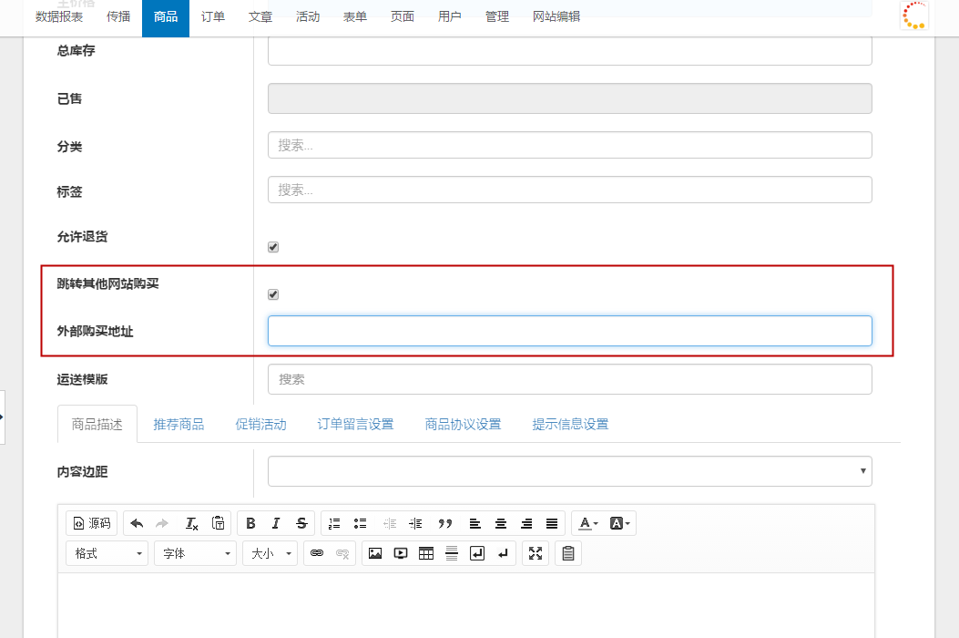Open the 内容边距 dropdown

coord(569,471)
